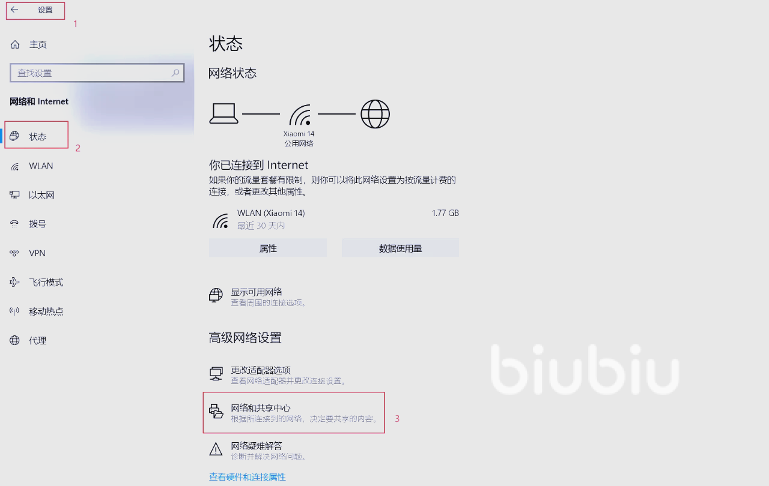Image resolution: width=769 pixels, height=486 pixels.
Task: Click the 数据使用量 button
Action: 400,248
